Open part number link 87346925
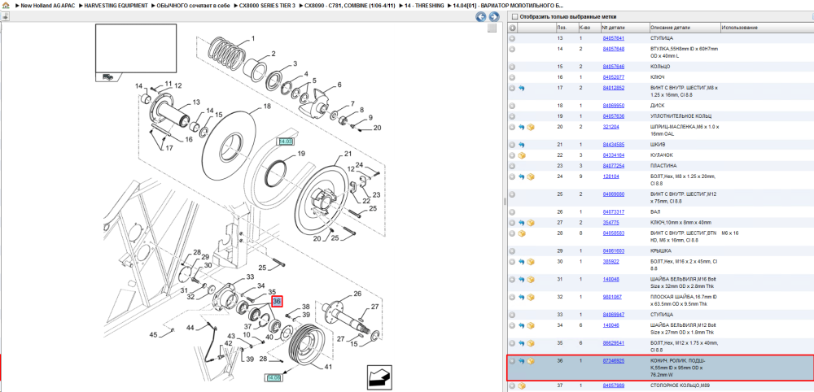This screenshot has width=814, height=392. [x=614, y=361]
